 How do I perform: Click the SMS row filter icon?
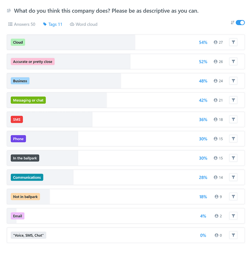click(233, 120)
